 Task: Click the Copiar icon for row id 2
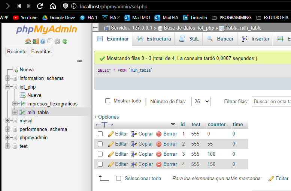[134, 144]
